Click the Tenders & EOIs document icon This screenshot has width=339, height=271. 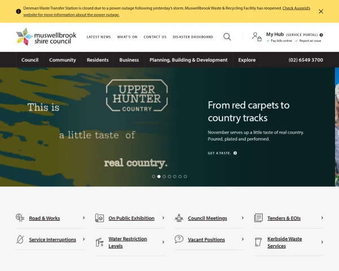tap(258, 218)
